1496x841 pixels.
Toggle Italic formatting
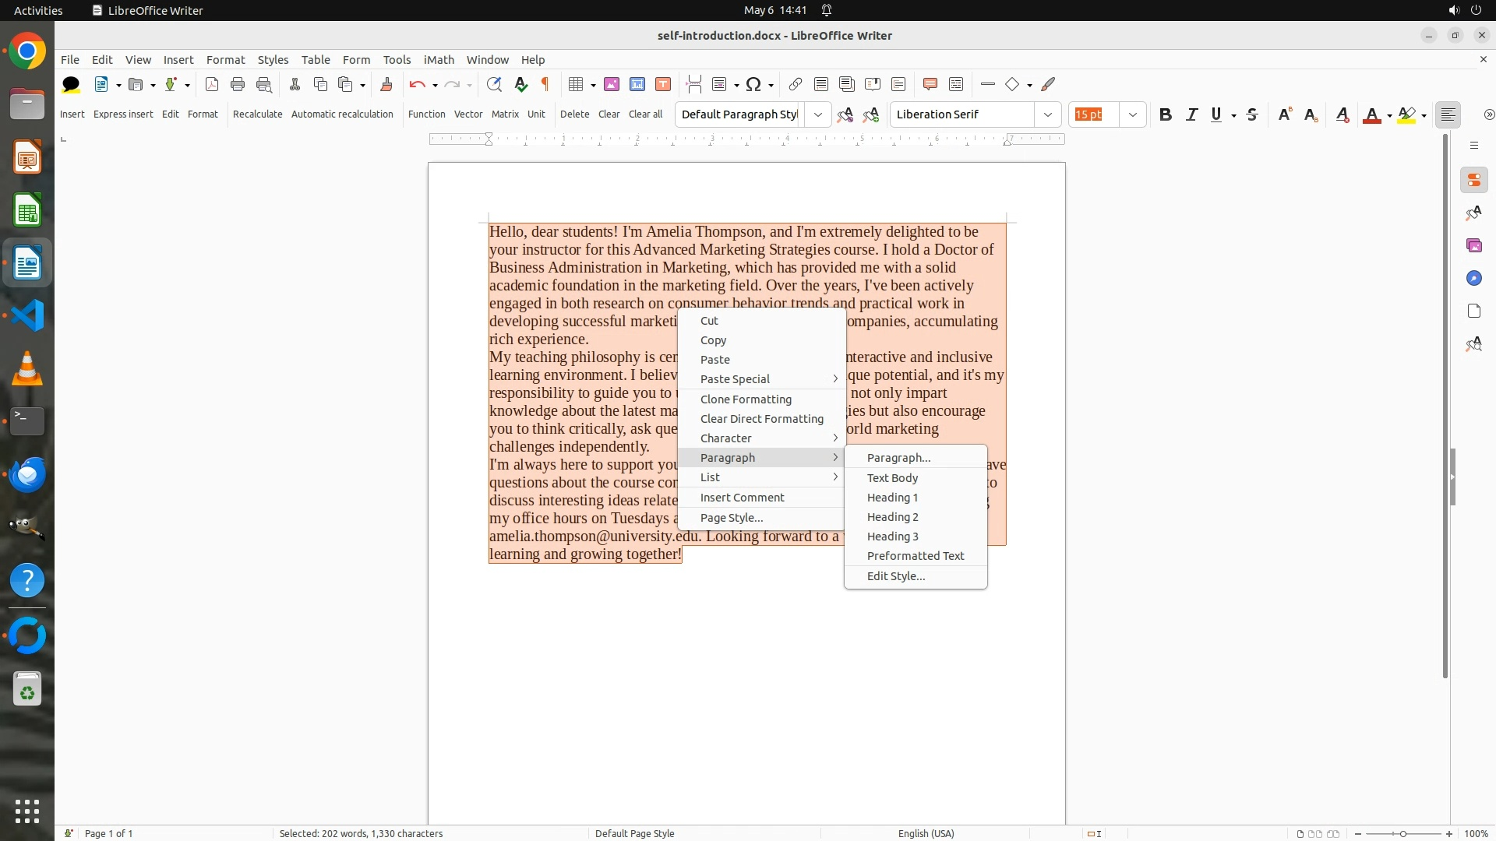(1191, 115)
